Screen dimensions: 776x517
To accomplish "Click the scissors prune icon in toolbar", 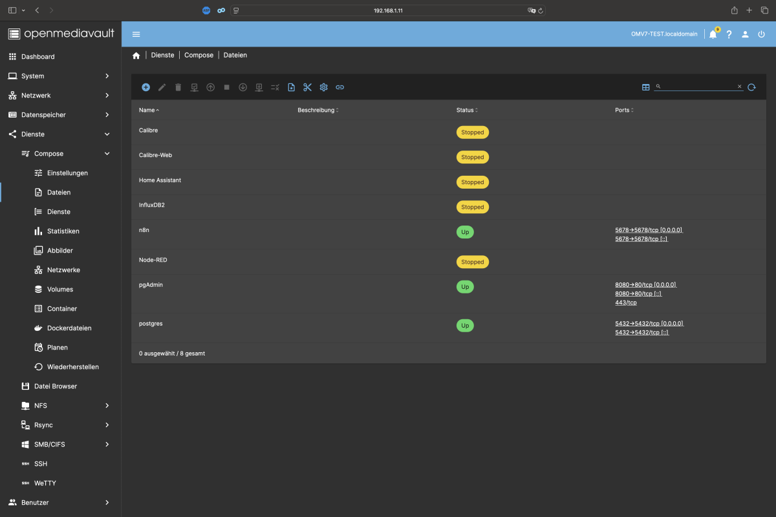I will coord(307,87).
